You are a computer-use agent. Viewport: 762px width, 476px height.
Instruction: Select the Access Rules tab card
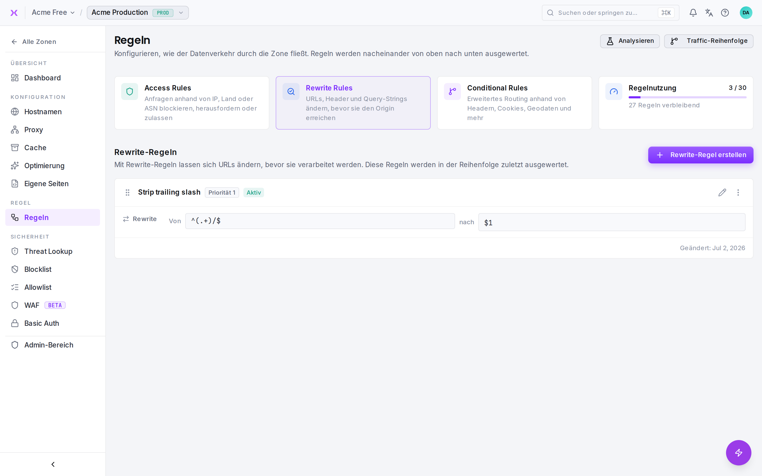point(192,103)
